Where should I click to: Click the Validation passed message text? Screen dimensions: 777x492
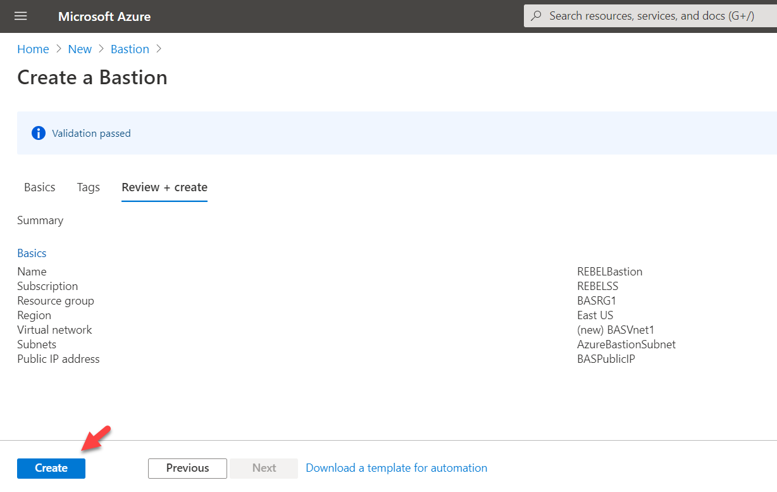(x=91, y=133)
